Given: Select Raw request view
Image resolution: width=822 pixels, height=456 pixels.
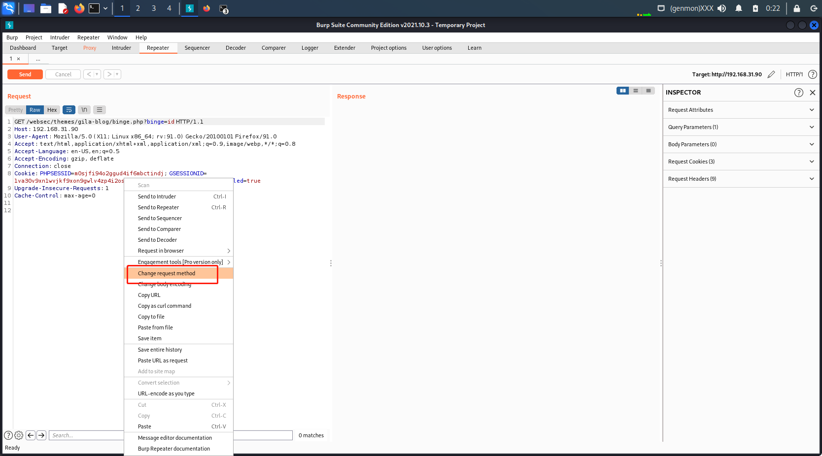Looking at the screenshot, I should [34, 110].
